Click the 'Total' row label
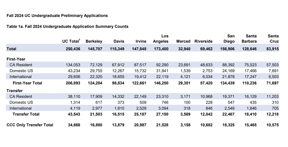288x147 pixels. click(x=11, y=49)
